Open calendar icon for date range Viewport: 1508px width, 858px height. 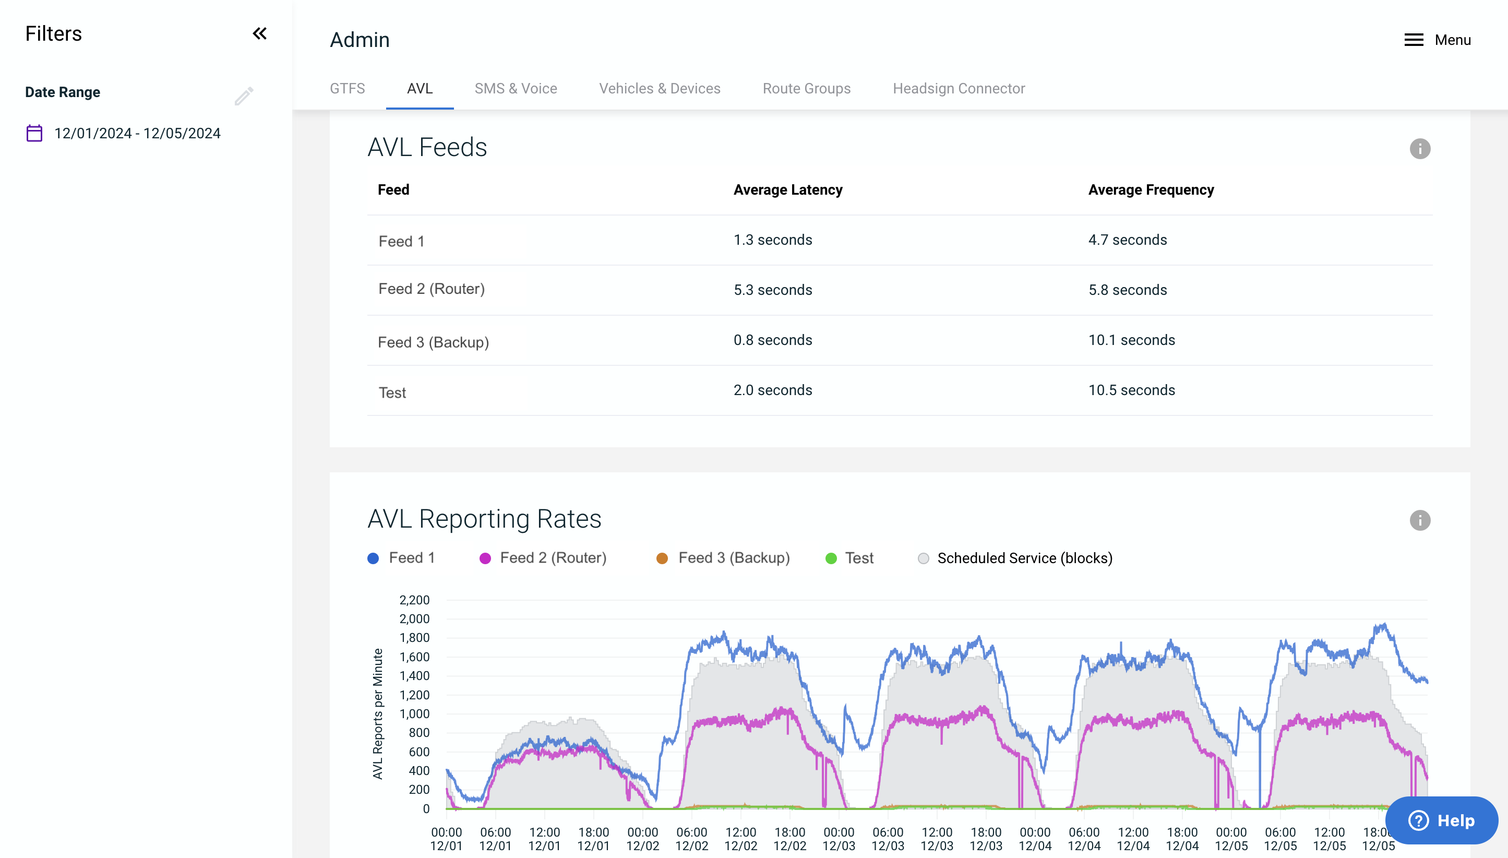(x=34, y=133)
